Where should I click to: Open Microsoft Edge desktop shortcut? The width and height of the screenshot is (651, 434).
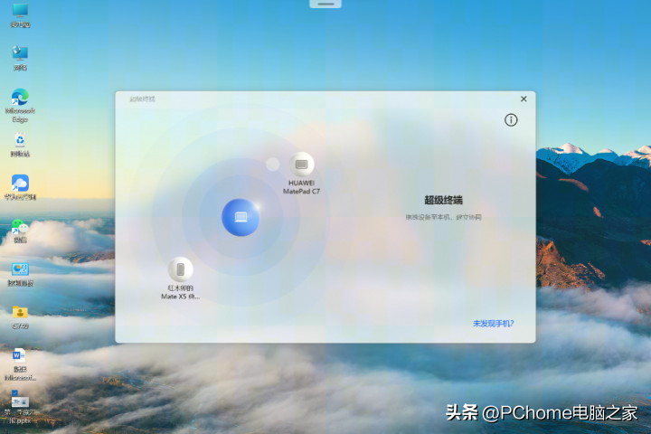[20, 98]
